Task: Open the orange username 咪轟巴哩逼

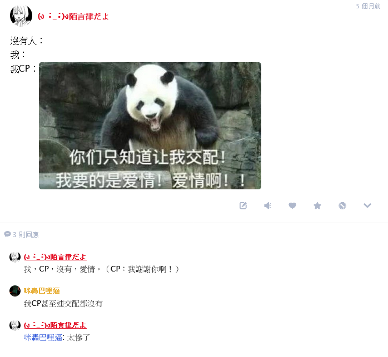Action: [x=42, y=291]
